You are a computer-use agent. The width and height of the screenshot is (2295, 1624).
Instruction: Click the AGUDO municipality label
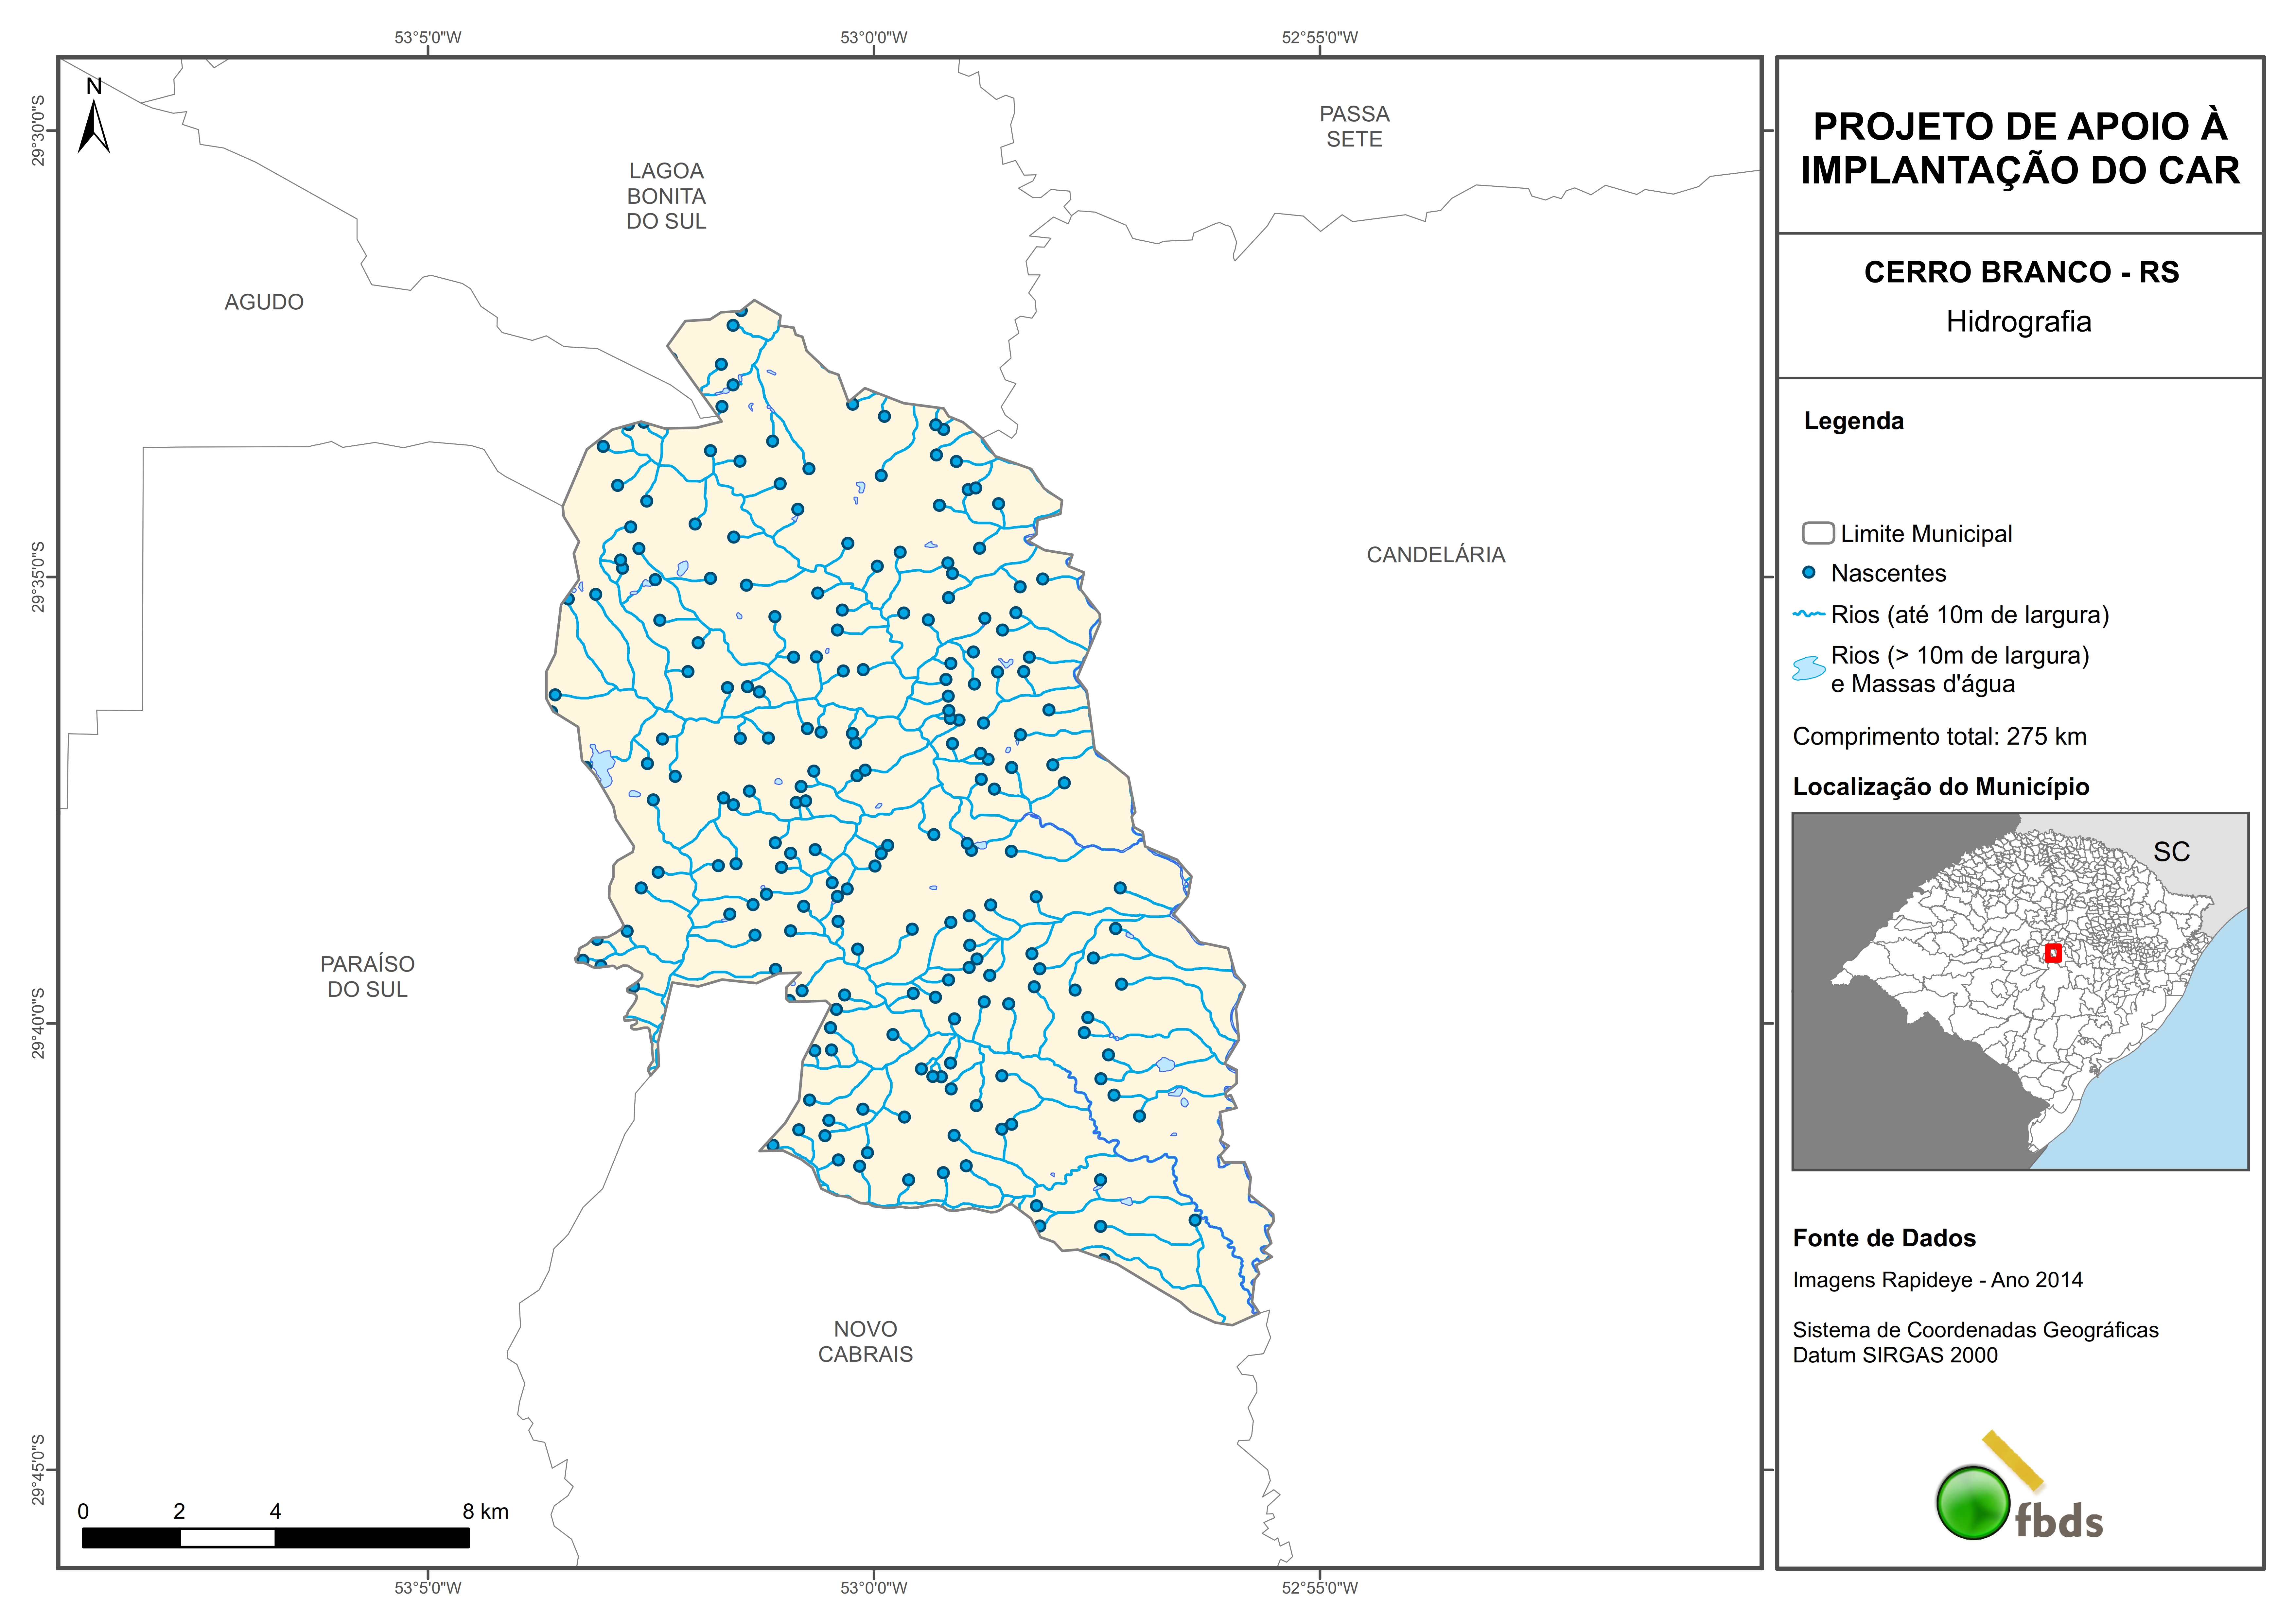[264, 302]
